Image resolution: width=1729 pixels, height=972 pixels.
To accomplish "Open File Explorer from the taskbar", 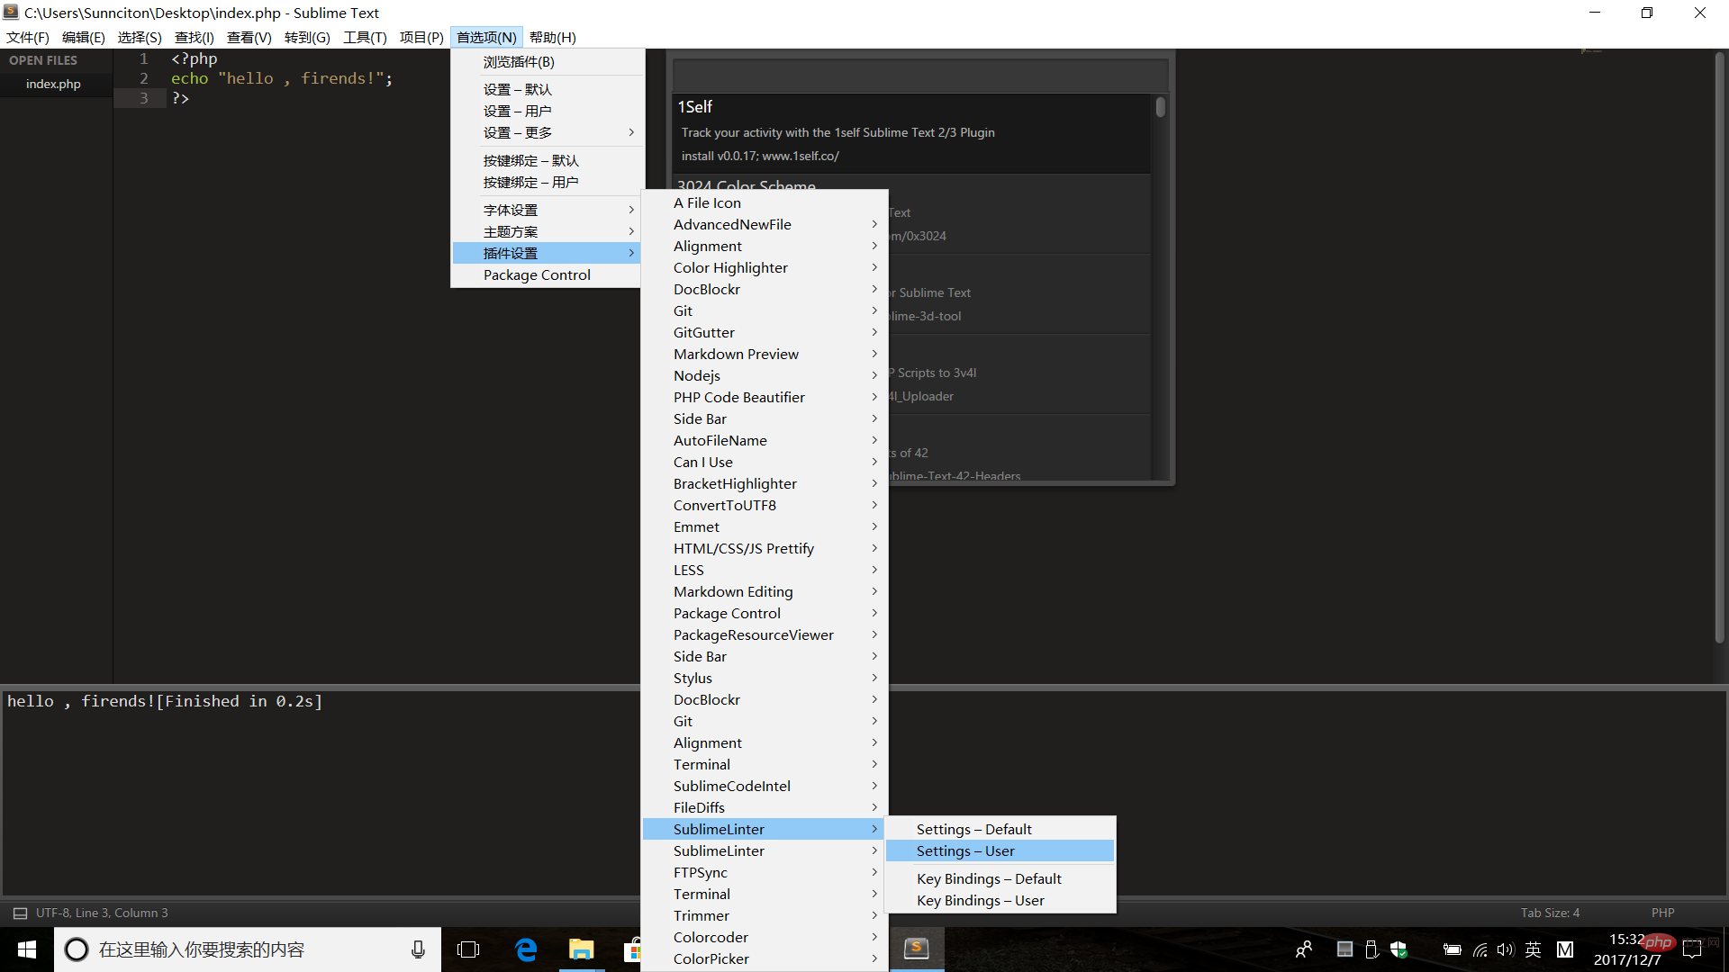I will [x=581, y=949].
